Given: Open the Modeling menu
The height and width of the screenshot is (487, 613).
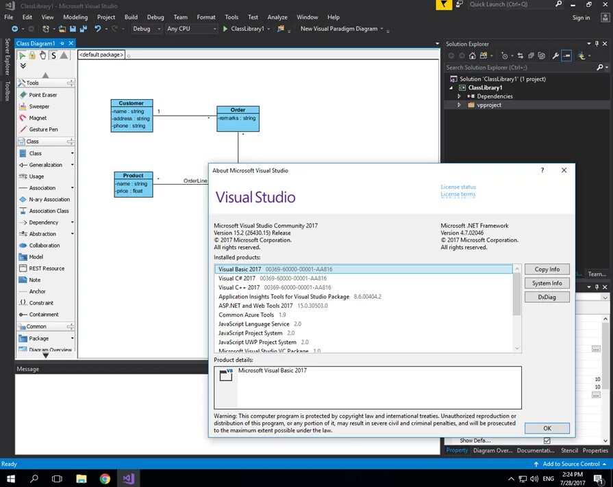Looking at the screenshot, I should [75, 17].
